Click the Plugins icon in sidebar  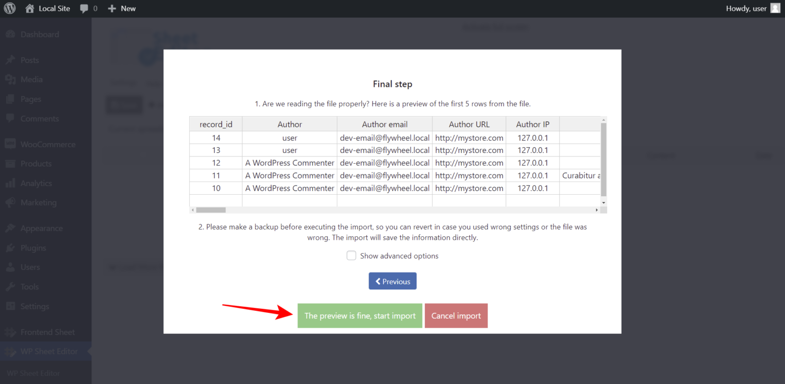point(10,247)
